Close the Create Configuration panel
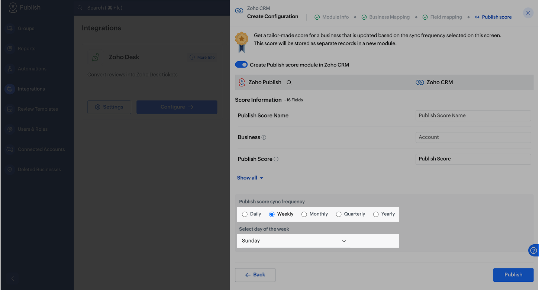539x290 pixels. click(x=528, y=13)
